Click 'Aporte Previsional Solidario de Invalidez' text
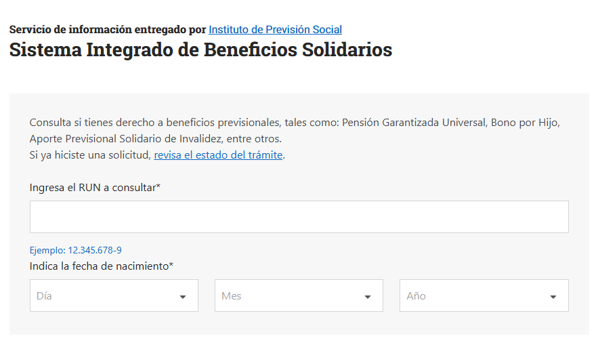 tap(126, 139)
